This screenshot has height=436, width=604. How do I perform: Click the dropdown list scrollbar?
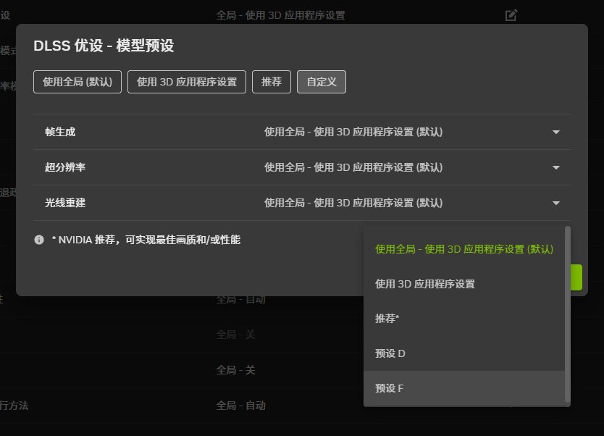click(567, 315)
